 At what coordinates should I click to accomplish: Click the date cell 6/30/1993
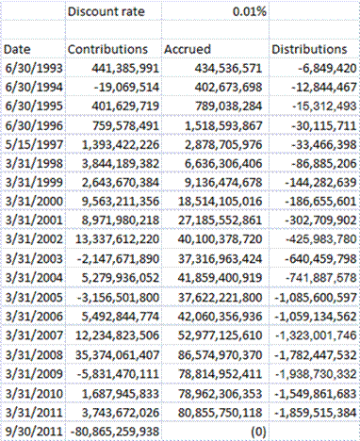pos(33,68)
